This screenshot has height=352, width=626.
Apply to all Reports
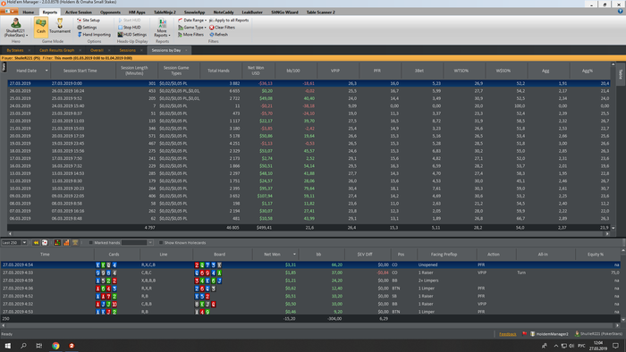[x=229, y=20]
